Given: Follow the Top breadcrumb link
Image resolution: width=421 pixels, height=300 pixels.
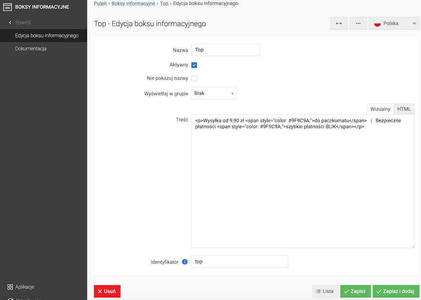Looking at the screenshot, I should (164, 3).
